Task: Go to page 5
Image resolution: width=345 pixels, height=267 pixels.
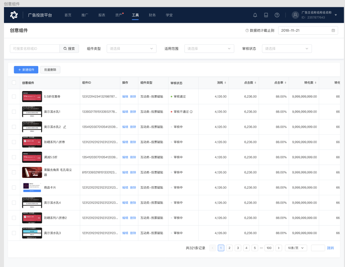Action: [x=255, y=248]
